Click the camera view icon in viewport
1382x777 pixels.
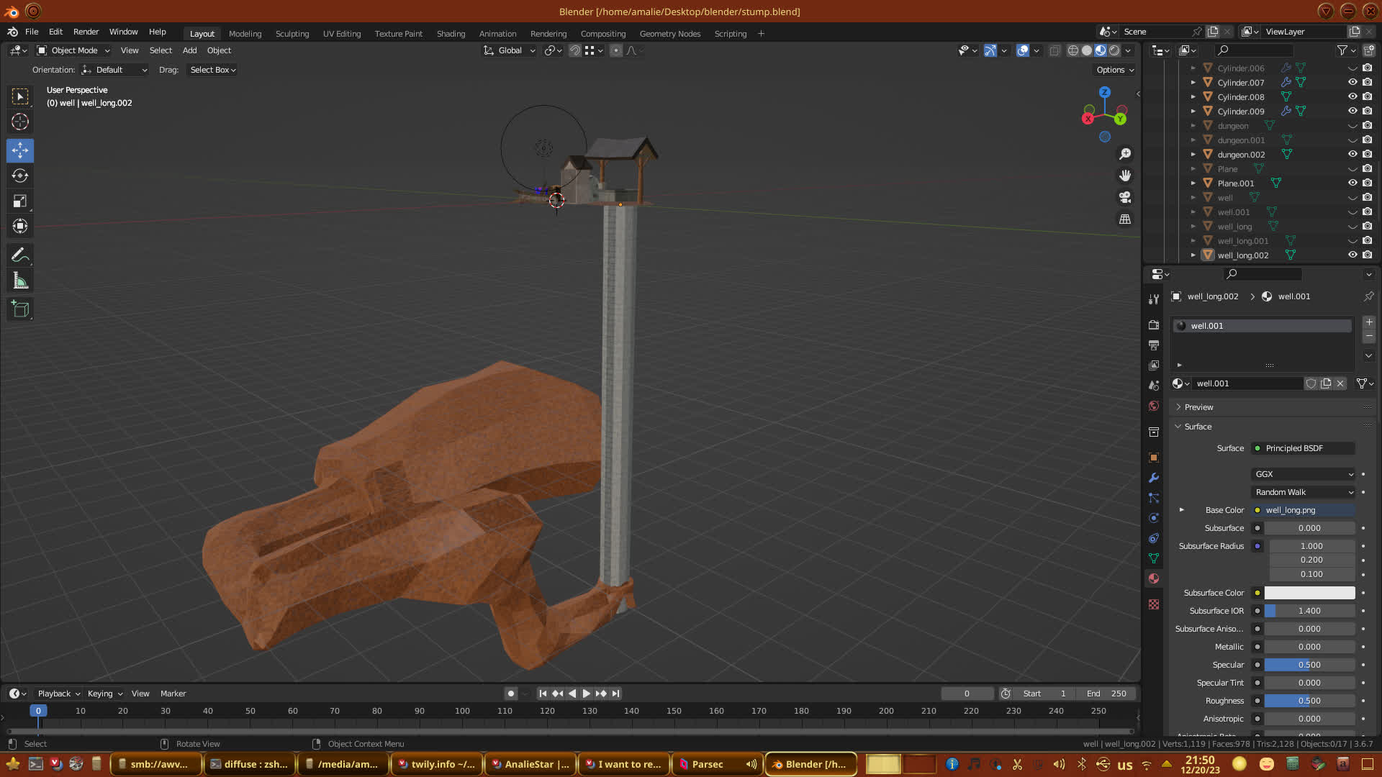[1125, 197]
